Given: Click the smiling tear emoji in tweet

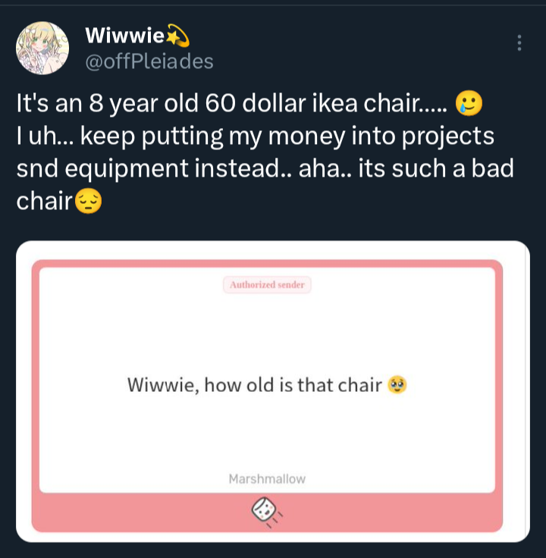Looking at the screenshot, I should pos(469,103).
